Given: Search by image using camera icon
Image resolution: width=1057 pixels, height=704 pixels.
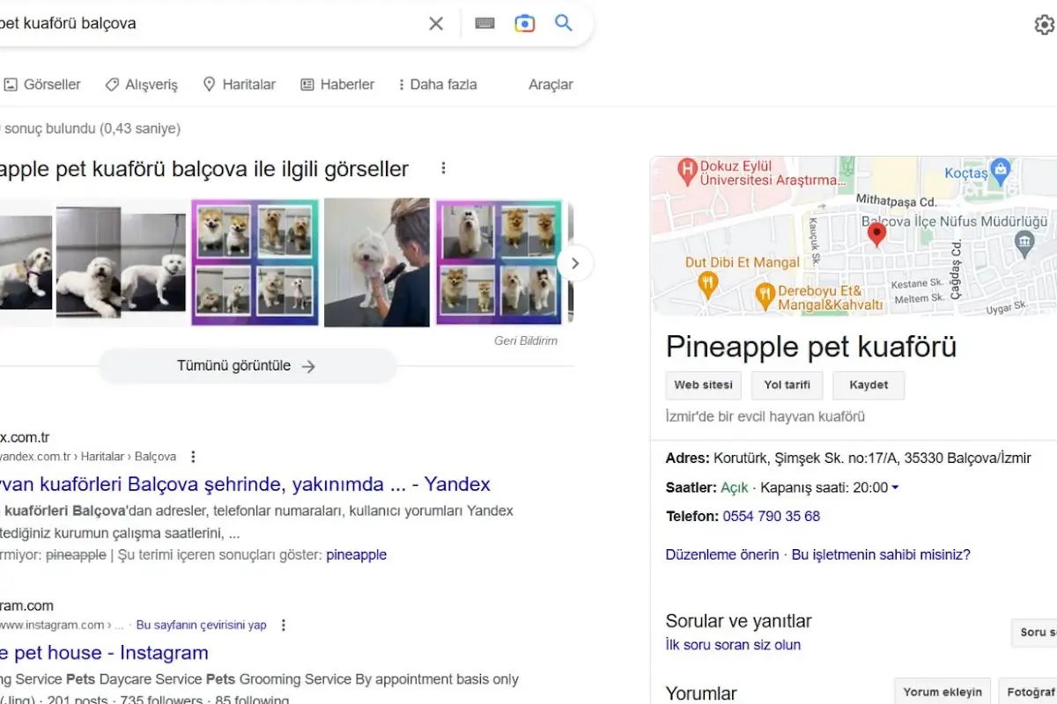Looking at the screenshot, I should 525,24.
